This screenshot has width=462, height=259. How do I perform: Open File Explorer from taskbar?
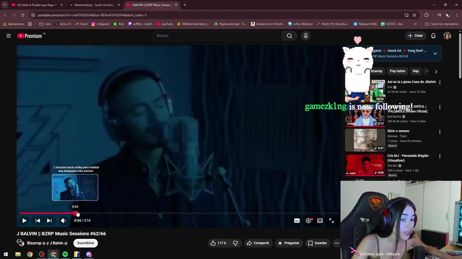[x=18, y=254]
